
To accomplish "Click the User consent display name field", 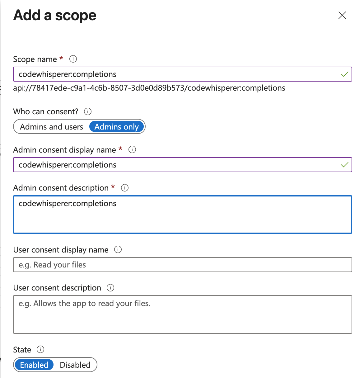I will (x=182, y=265).
